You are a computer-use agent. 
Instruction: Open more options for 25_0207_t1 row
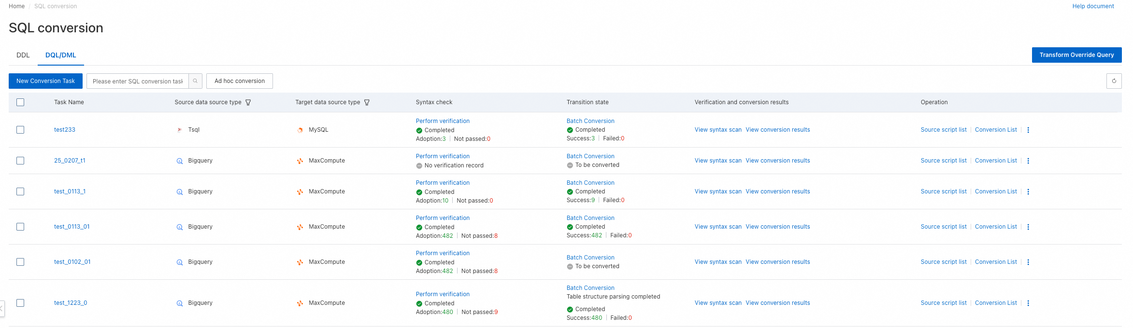pos(1028,161)
